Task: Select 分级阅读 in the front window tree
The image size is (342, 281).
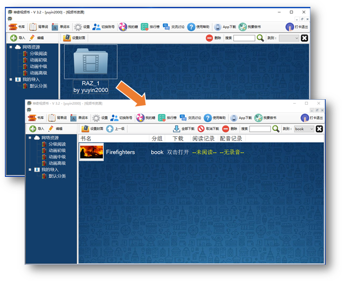Action: pos(57,144)
